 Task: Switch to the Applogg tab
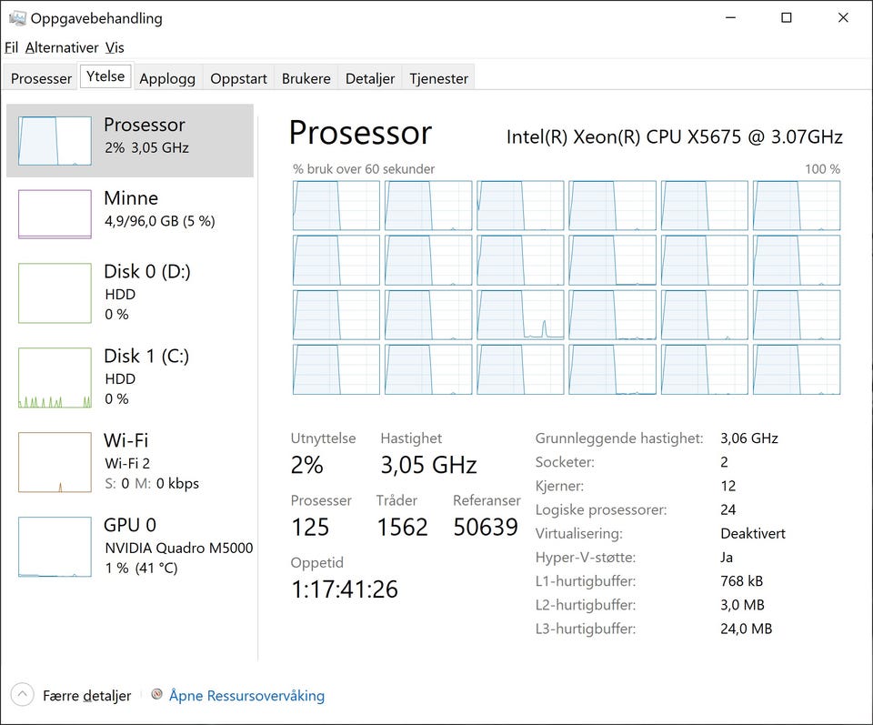pos(167,78)
